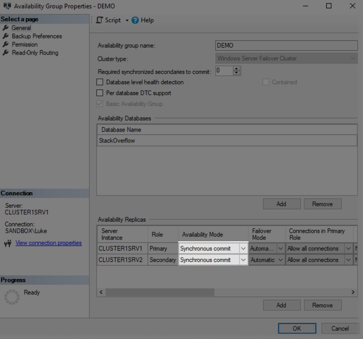Open Availability Mode dropdown for CLUSTER1SRV1
The image size is (363, 339).
pyautogui.click(x=244, y=248)
